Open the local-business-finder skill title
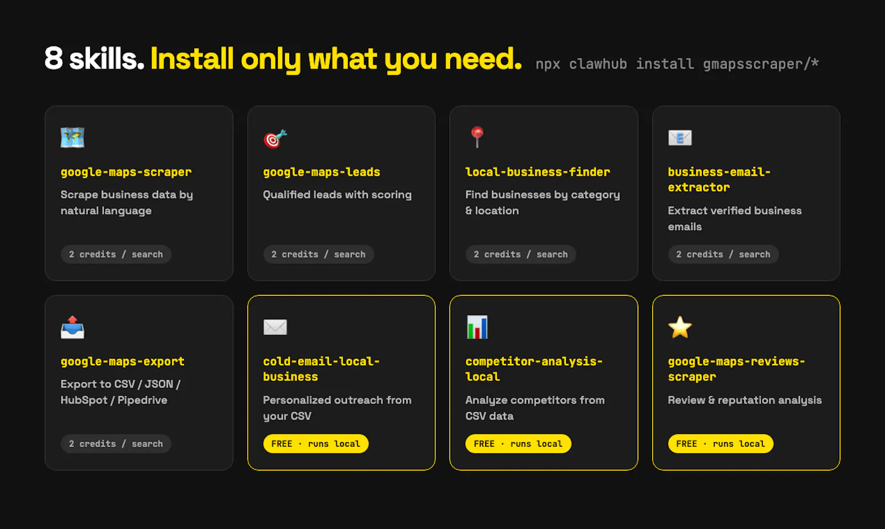This screenshot has width=885, height=529. click(538, 172)
